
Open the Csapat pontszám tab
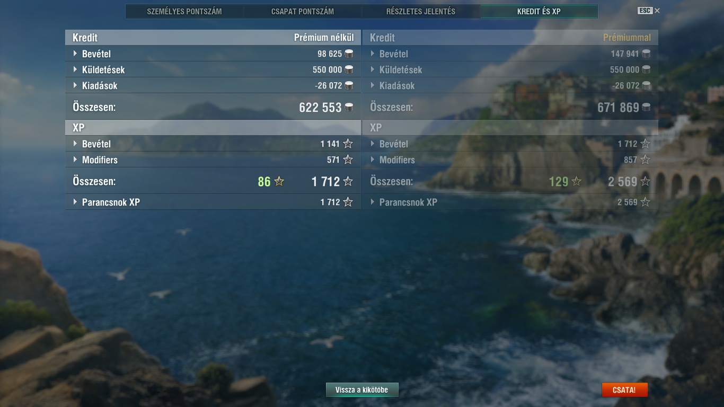click(303, 11)
